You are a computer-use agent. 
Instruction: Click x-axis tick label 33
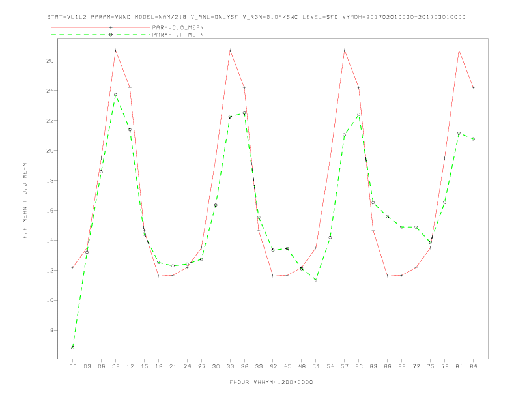pyautogui.click(x=230, y=366)
